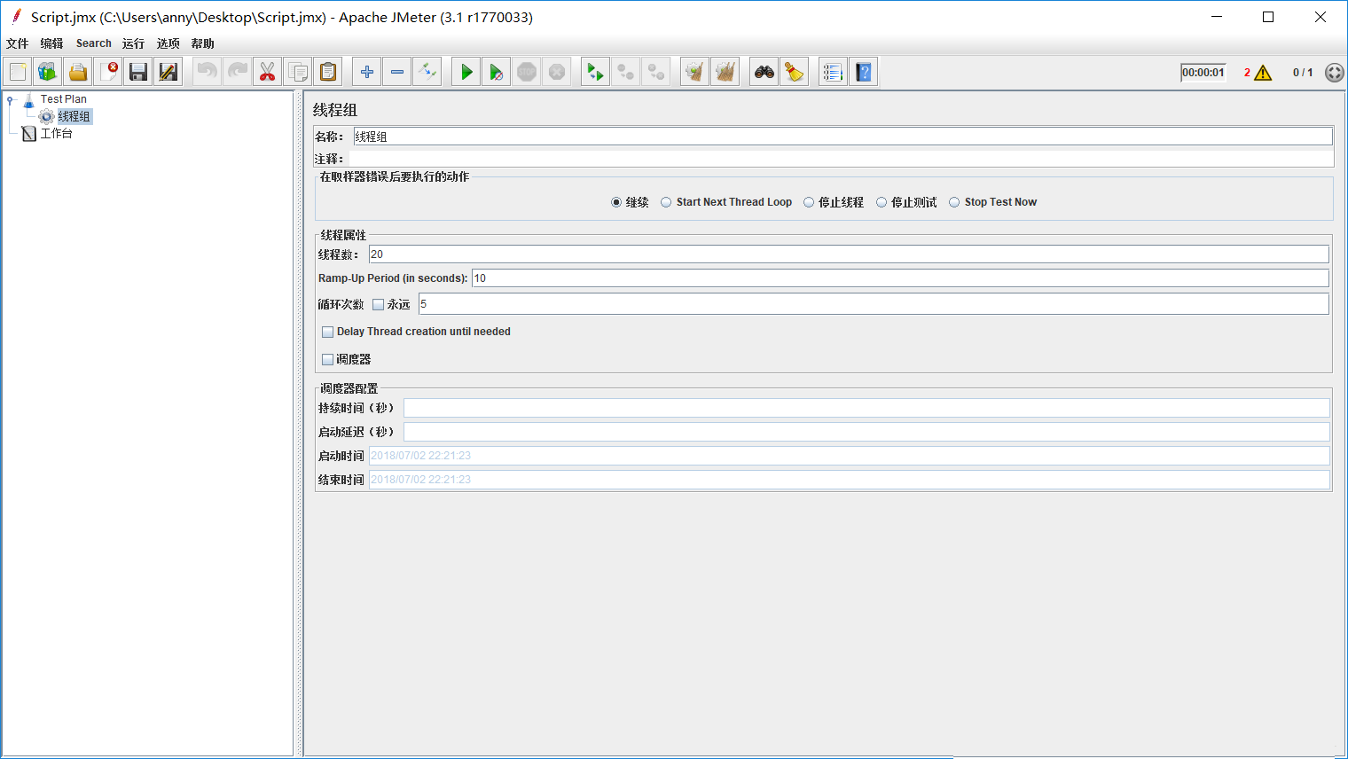Enable the 永远 (forever) loop checkbox
Image resolution: width=1348 pixels, height=759 pixels.
point(379,304)
